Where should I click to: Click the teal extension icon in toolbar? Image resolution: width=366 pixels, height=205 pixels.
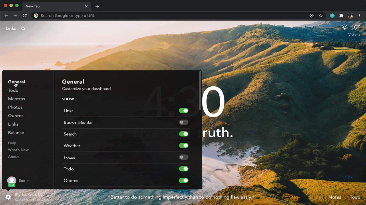coord(332,16)
